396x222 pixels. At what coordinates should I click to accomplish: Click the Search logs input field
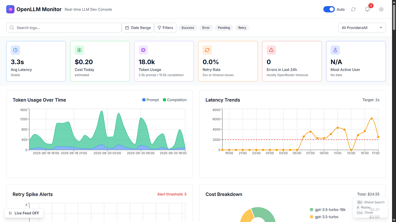pos(64,28)
